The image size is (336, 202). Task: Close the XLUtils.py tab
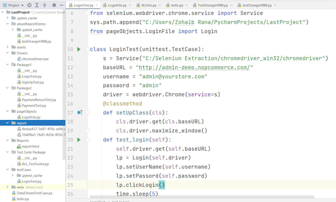click(x=160, y=5)
